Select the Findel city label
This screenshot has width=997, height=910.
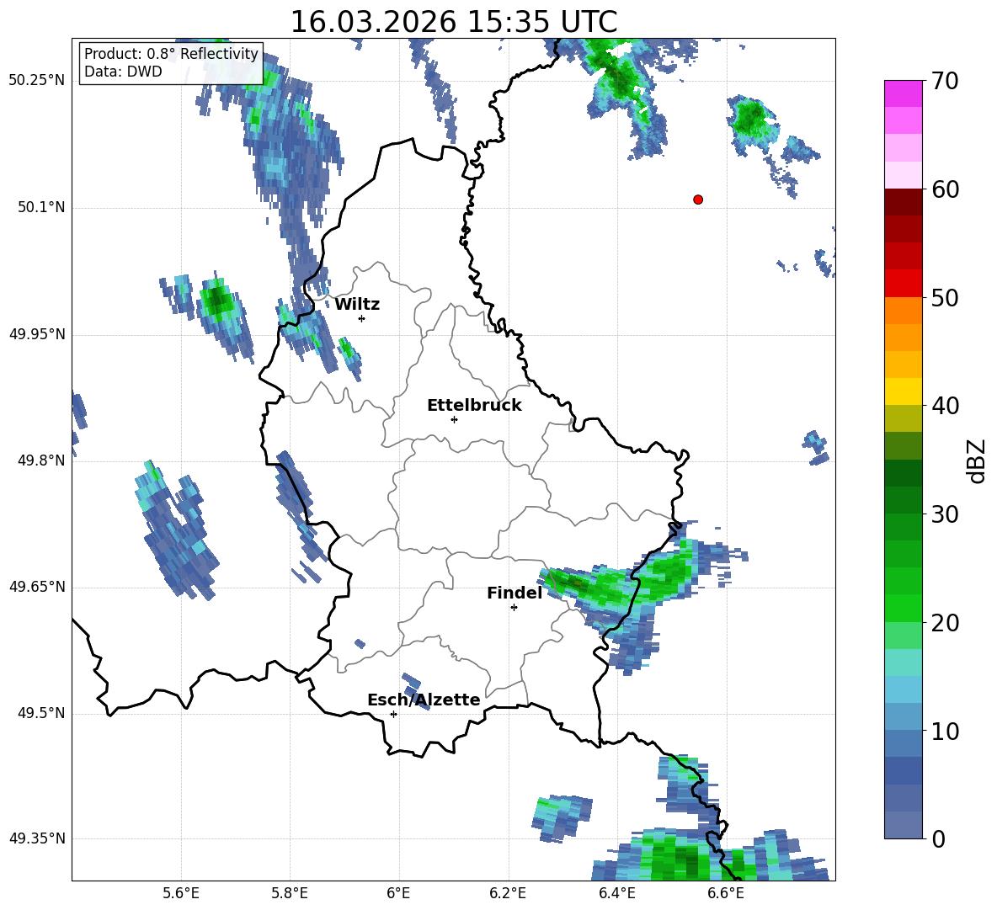[x=514, y=593]
